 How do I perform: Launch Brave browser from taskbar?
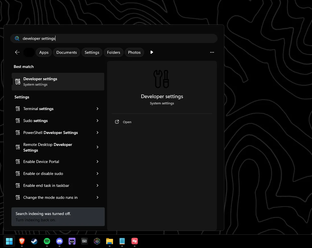pos(22,241)
